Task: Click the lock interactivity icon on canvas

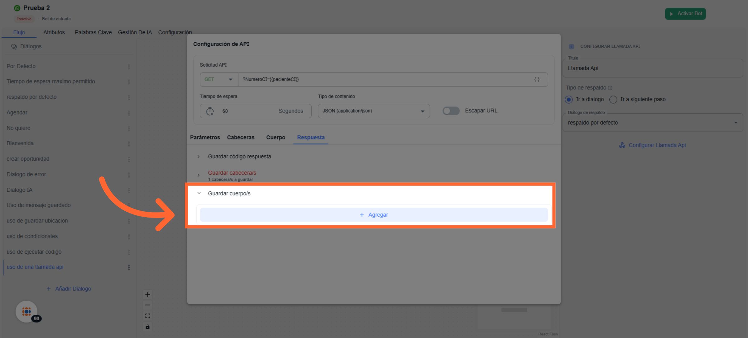Action: [147, 327]
